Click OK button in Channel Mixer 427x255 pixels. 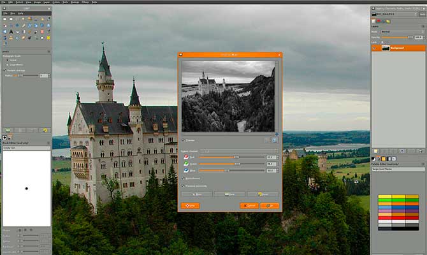tap(270, 206)
